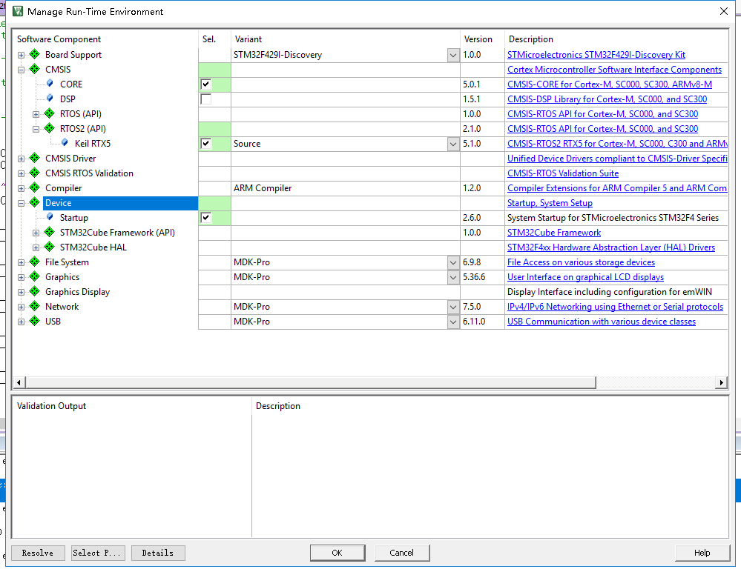Click the STM32Cube HAL diamond icon
This screenshot has height=572, width=741.
click(49, 247)
